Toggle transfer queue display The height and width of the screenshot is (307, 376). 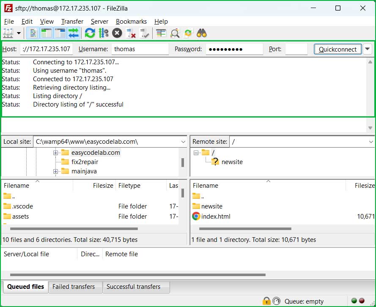[x=73, y=33]
